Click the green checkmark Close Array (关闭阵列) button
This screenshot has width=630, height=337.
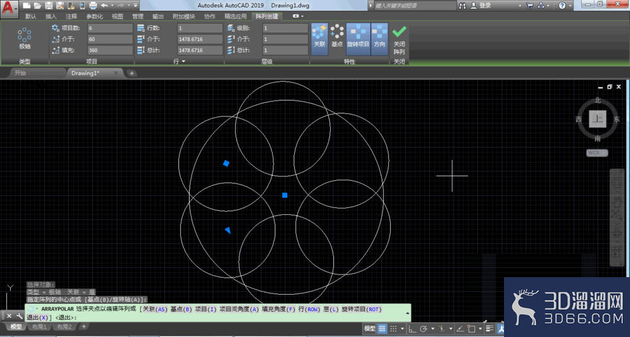399,40
